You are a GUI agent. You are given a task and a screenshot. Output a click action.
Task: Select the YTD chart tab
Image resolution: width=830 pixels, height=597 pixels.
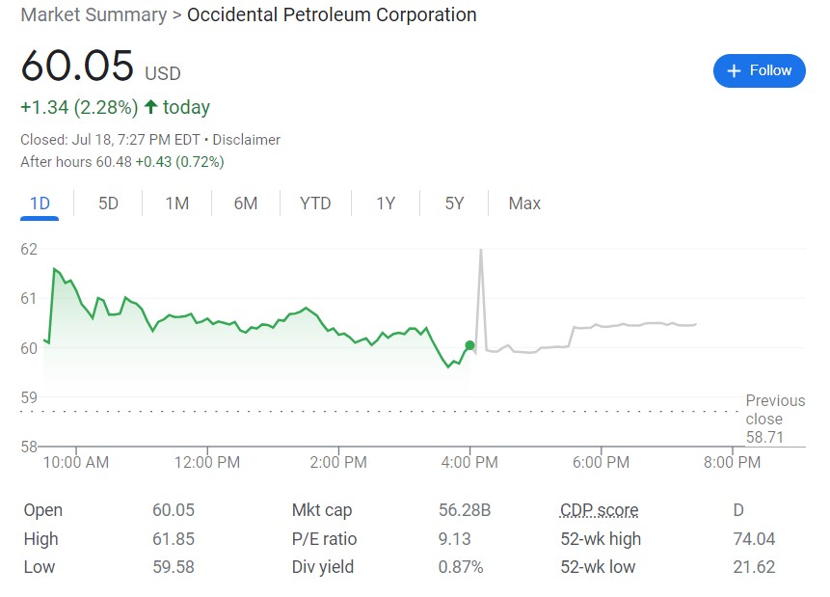tap(315, 204)
